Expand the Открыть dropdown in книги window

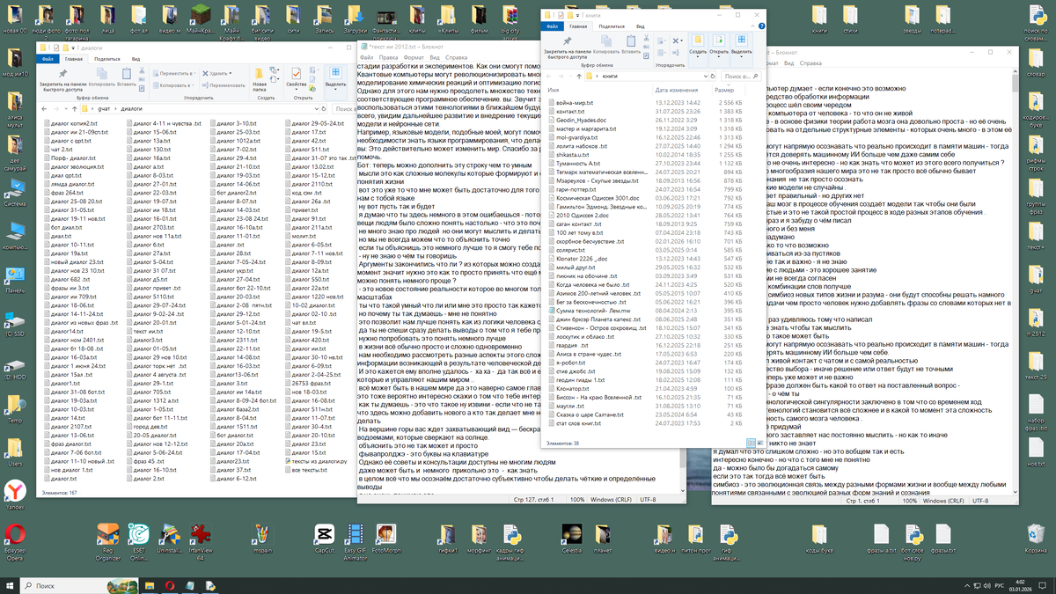(719, 57)
